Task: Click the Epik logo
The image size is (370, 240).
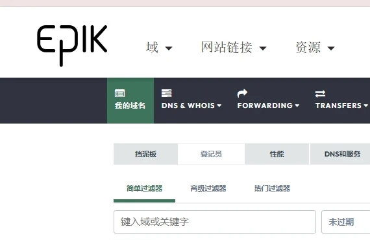Action: coord(72,46)
